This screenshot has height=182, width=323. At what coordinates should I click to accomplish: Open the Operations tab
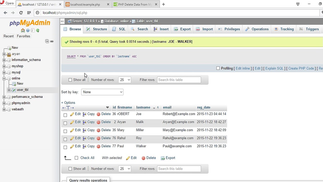coord(257,29)
